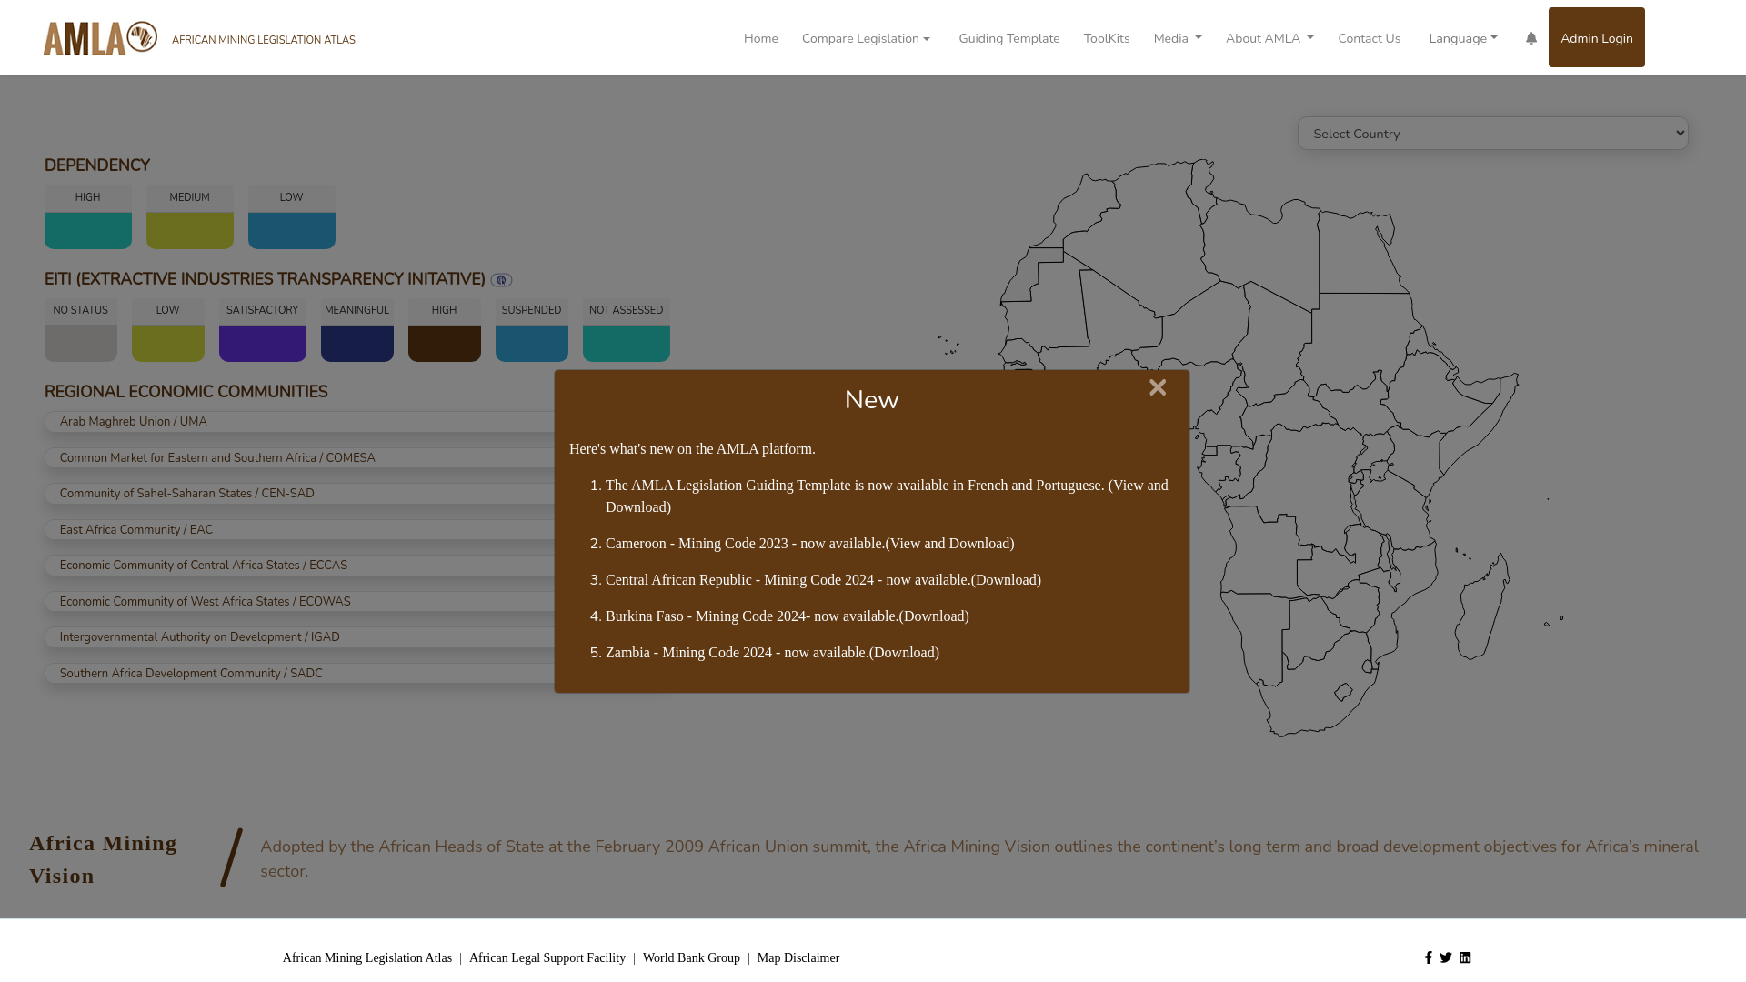The image size is (1746, 982).
Task: Go to the Home page
Action: point(760,38)
